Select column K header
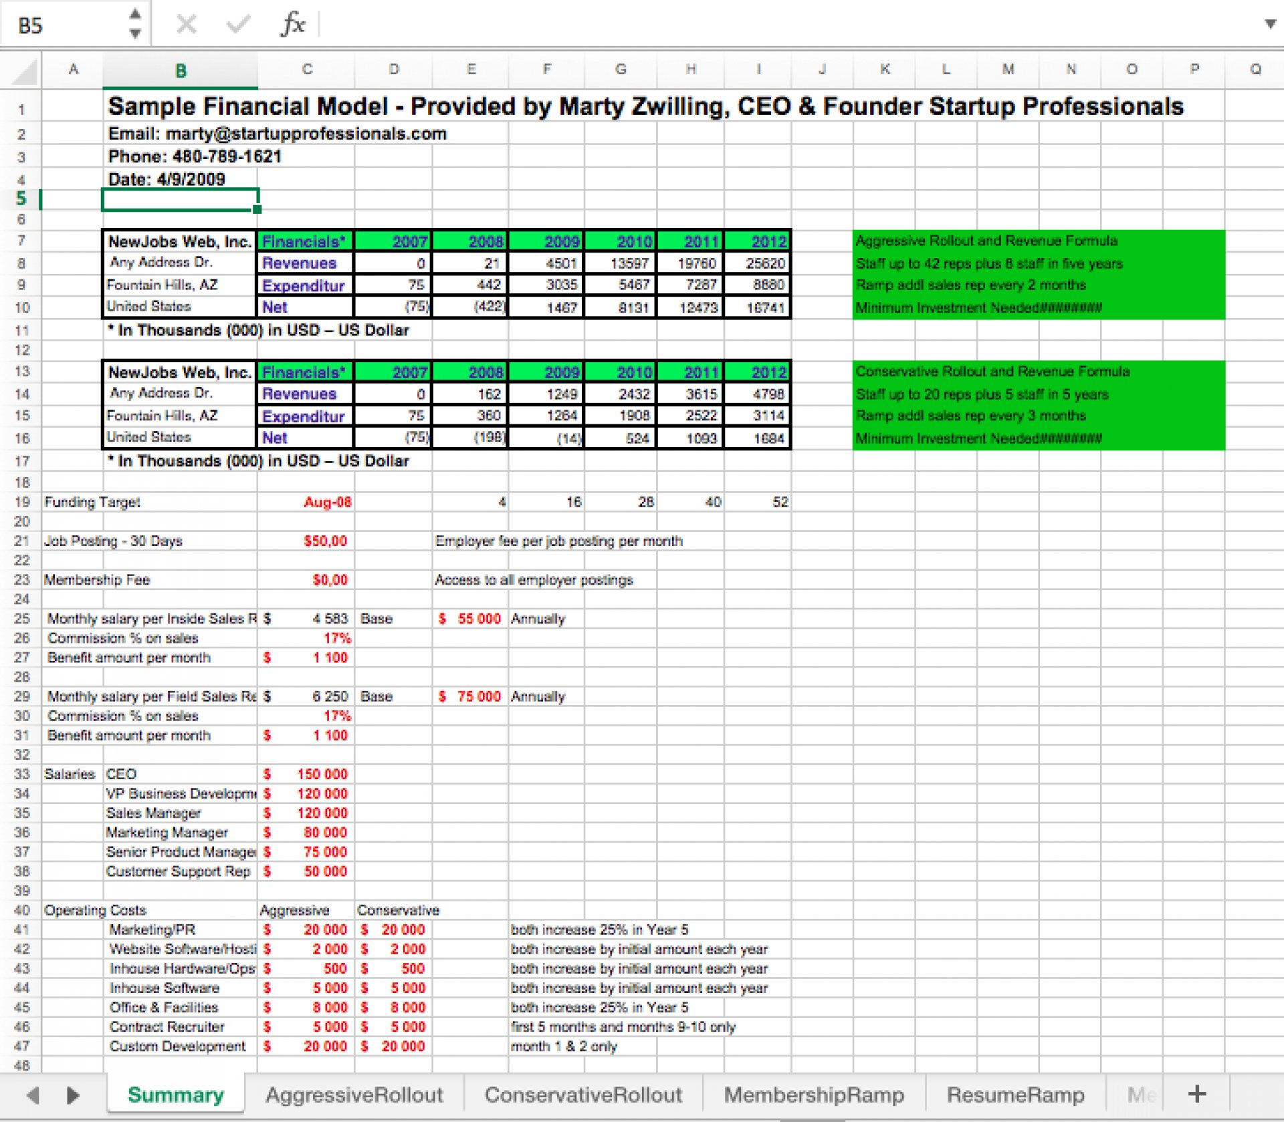Viewport: 1284px width, 1122px height. coord(884,69)
